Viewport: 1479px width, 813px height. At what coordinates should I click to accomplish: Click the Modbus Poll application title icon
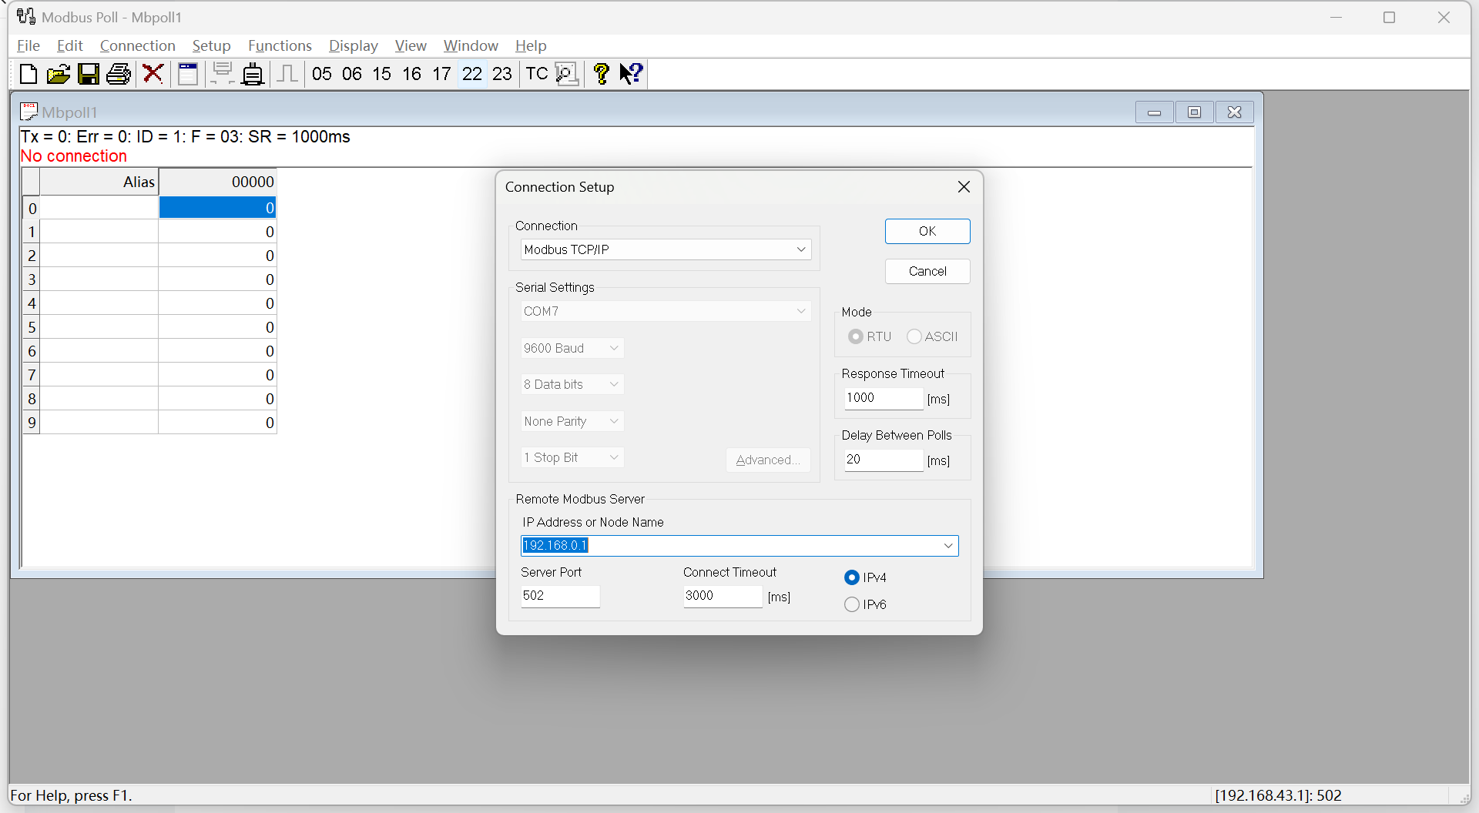(x=26, y=17)
